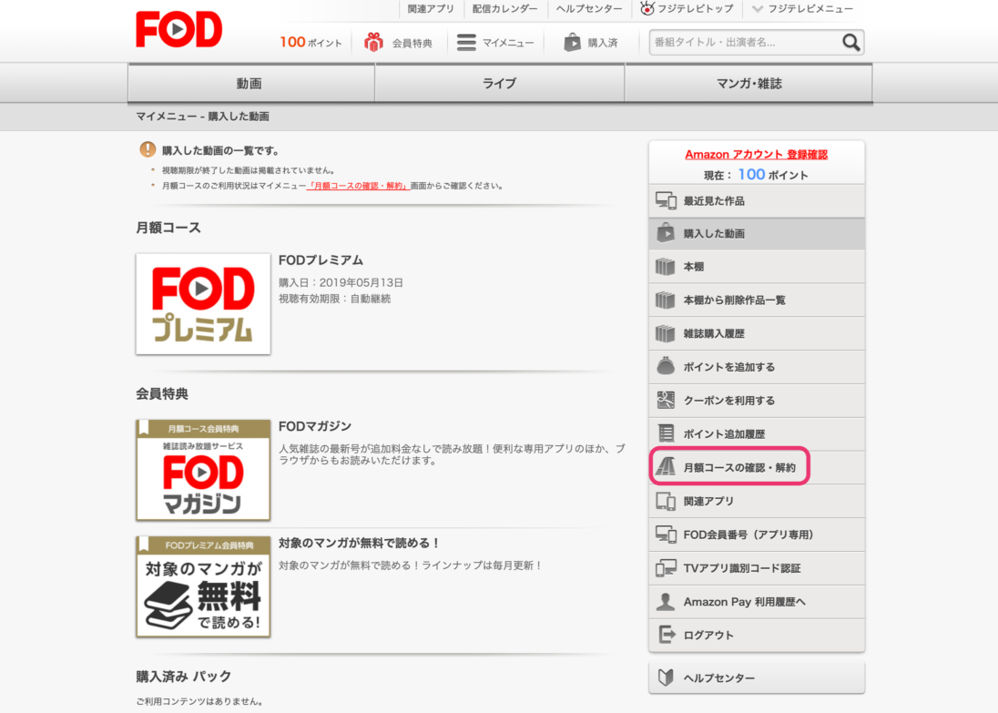Viewport: 998px width, 713px height.
Task: Open the マイメニュー hamburger icon
Action: point(466,42)
